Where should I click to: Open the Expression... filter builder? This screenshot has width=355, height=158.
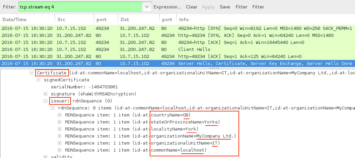click(167, 7)
